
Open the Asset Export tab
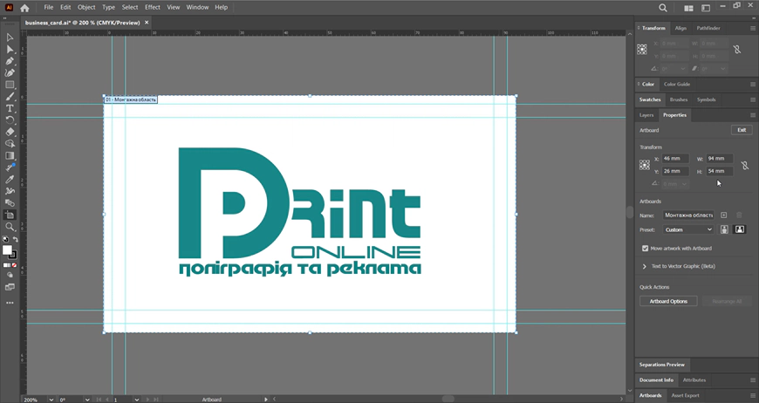pyautogui.click(x=685, y=395)
